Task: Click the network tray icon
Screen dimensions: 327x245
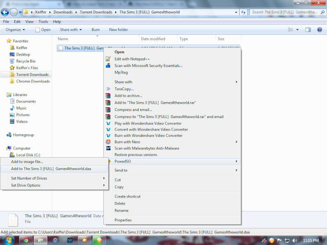Action: 287,241
